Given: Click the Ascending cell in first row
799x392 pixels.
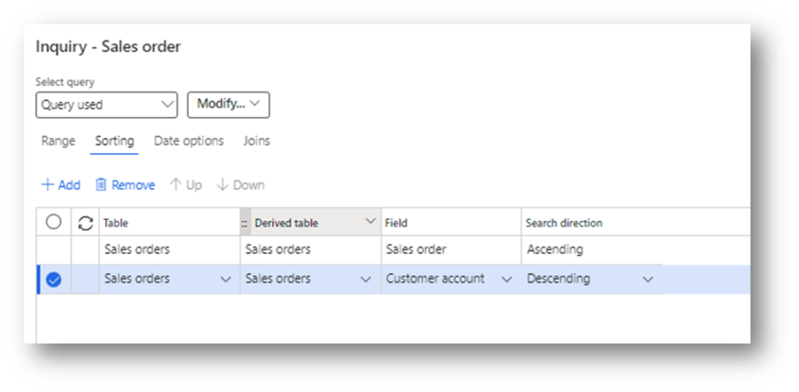Looking at the screenshot, I should (x=555, y=250).
